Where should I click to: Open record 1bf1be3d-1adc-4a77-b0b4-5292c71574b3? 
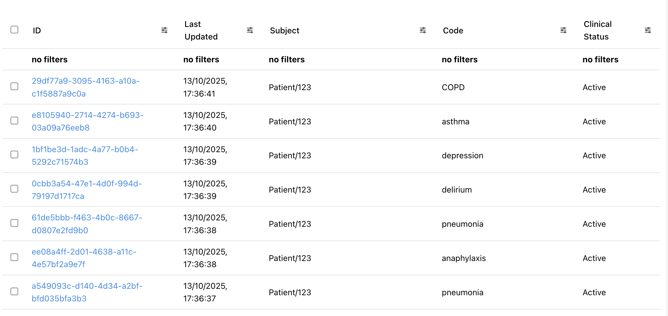click(x=85, y=155)
